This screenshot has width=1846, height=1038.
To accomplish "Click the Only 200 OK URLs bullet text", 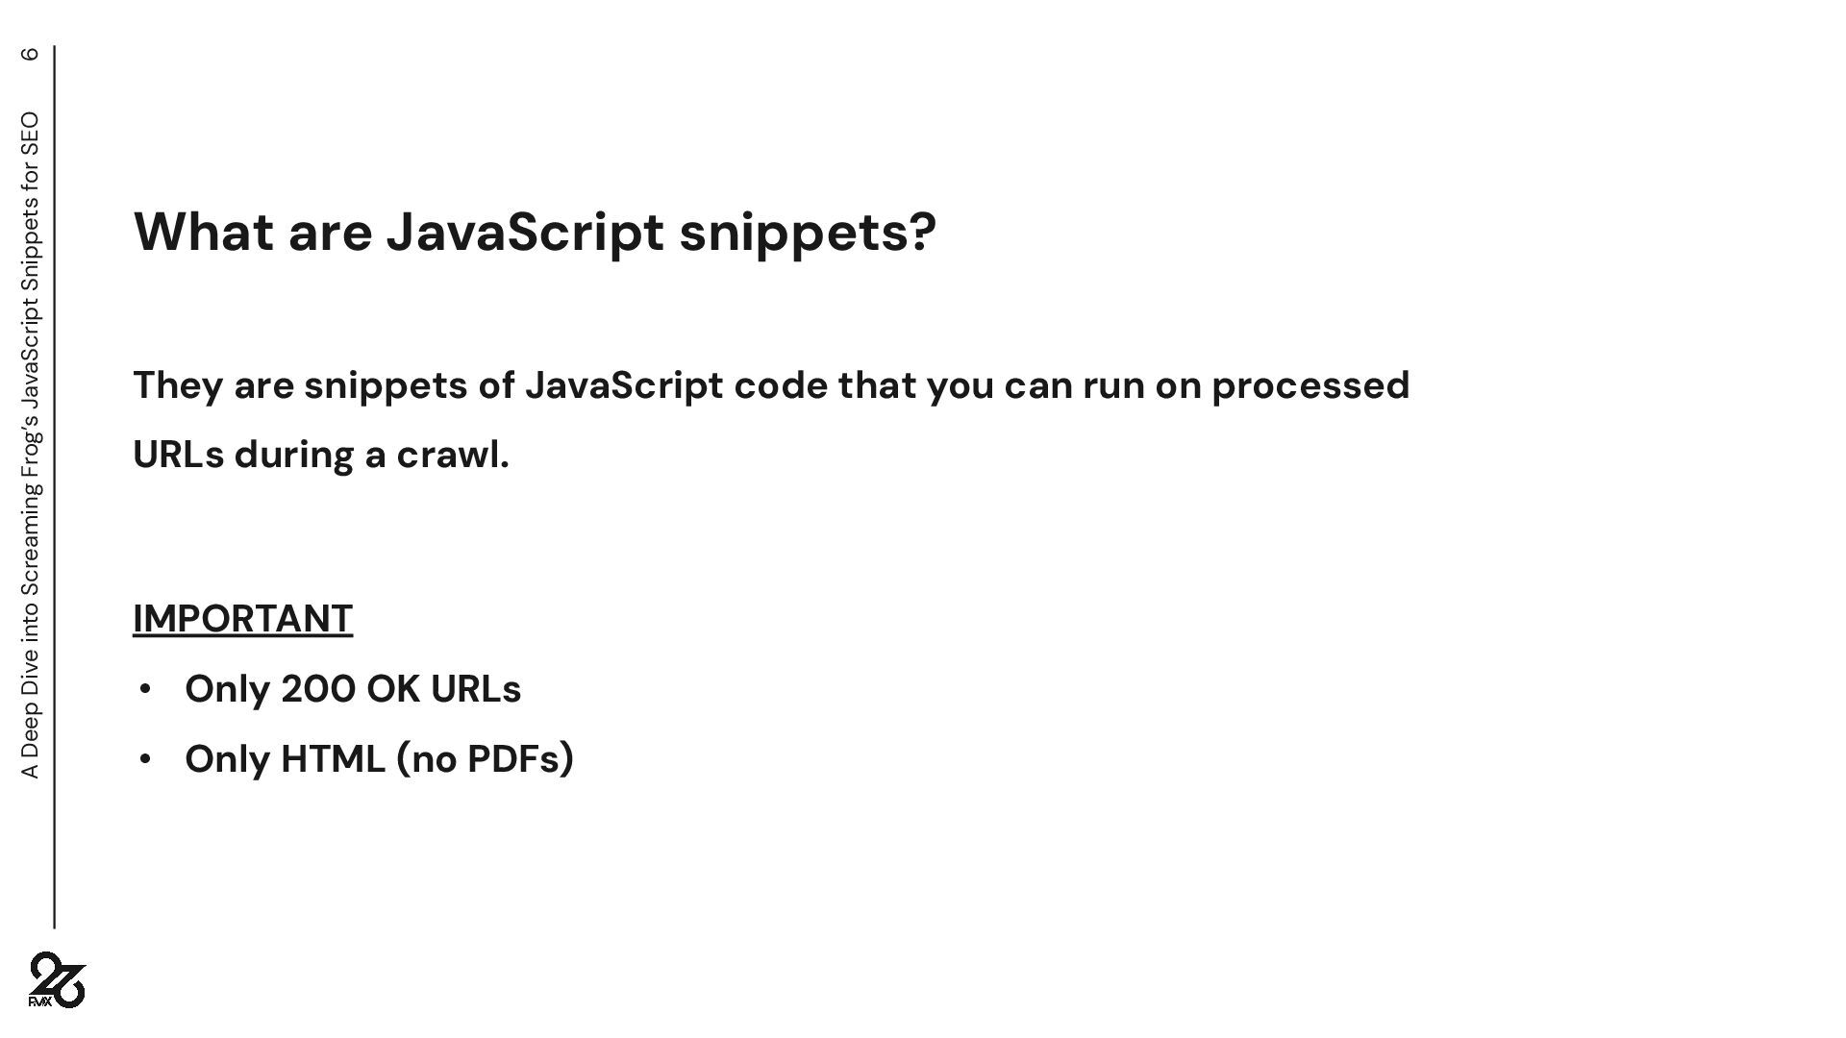I will [x=353, y=689].
